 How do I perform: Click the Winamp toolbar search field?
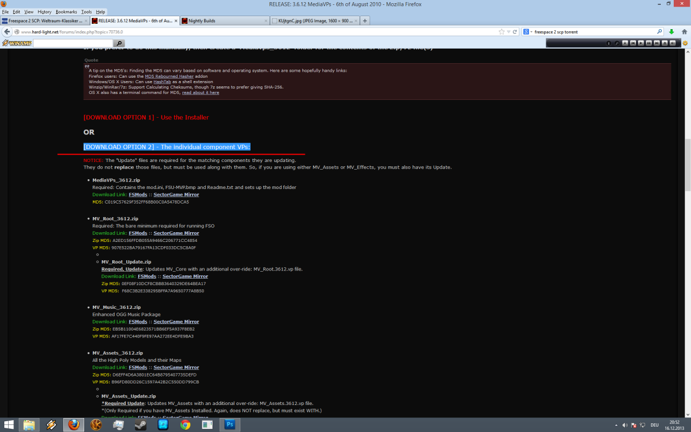(x=73, y=43)
